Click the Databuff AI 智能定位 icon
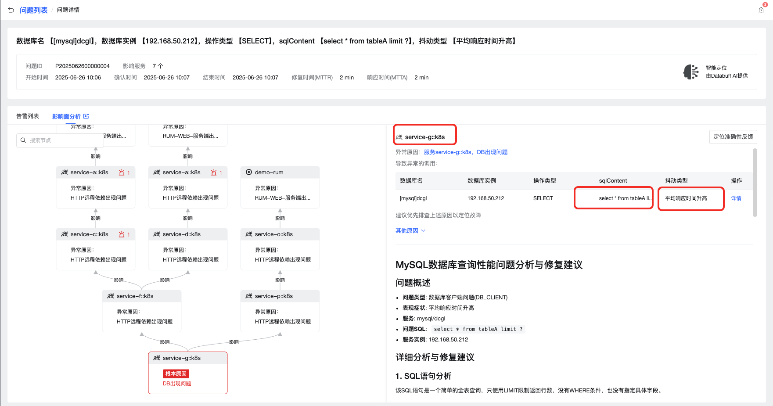This screenshot has width=773, height=406. click(691, 72)
